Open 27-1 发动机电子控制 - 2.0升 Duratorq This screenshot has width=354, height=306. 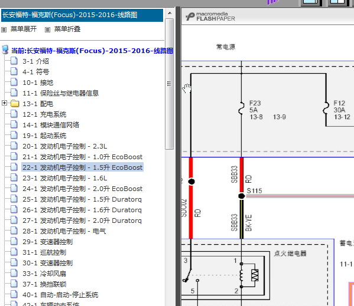[82, 221]
